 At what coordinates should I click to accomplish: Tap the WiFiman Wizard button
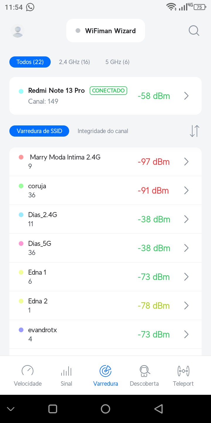coord(105,31)
